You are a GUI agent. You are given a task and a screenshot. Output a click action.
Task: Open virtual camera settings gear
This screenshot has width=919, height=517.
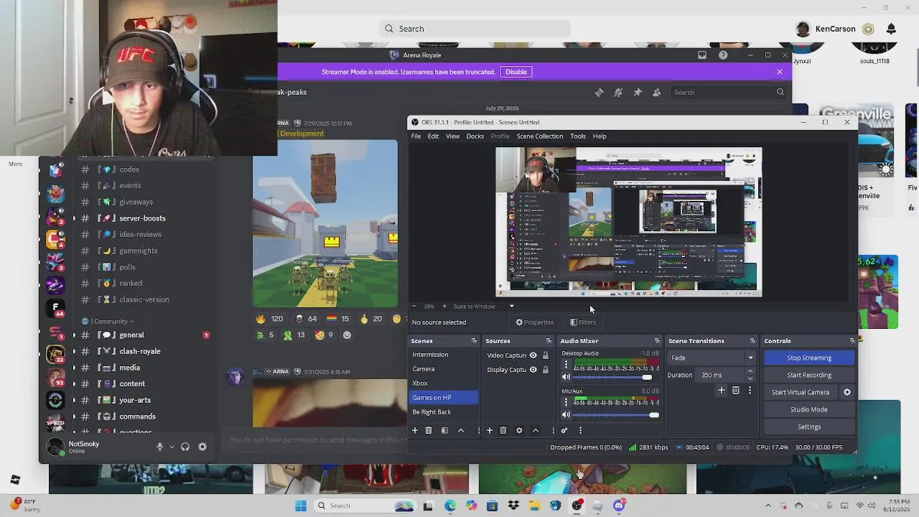coord(846,392)
